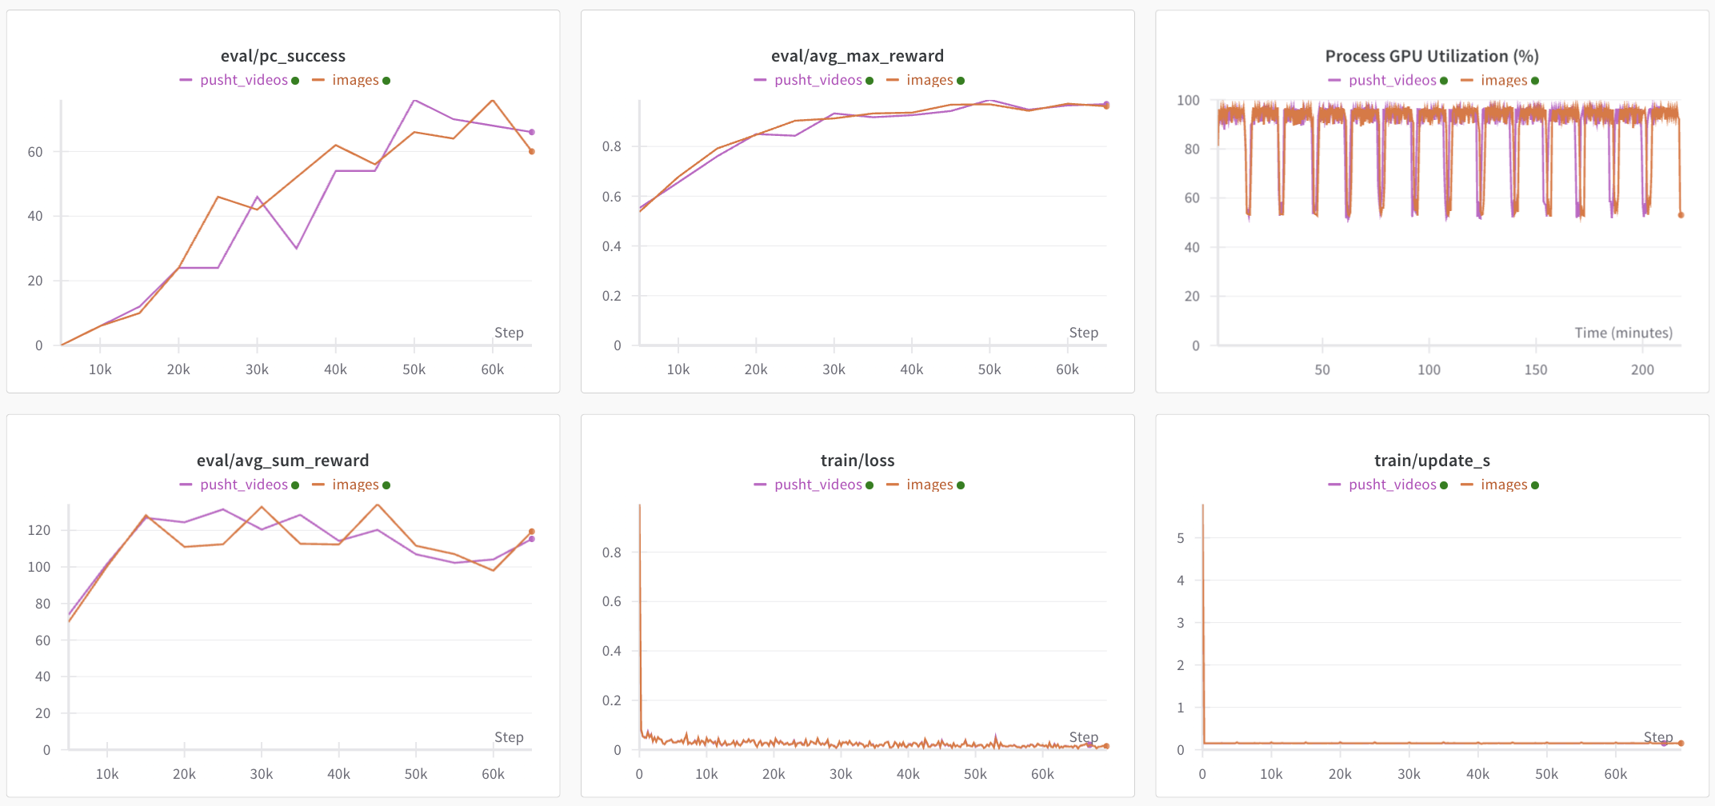Click the train/loss chart title
The height and width of the screenshot is (806, 1715).
857,461
